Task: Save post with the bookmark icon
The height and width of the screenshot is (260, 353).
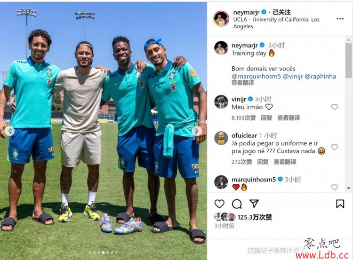Action: click(x=340, y=204)
